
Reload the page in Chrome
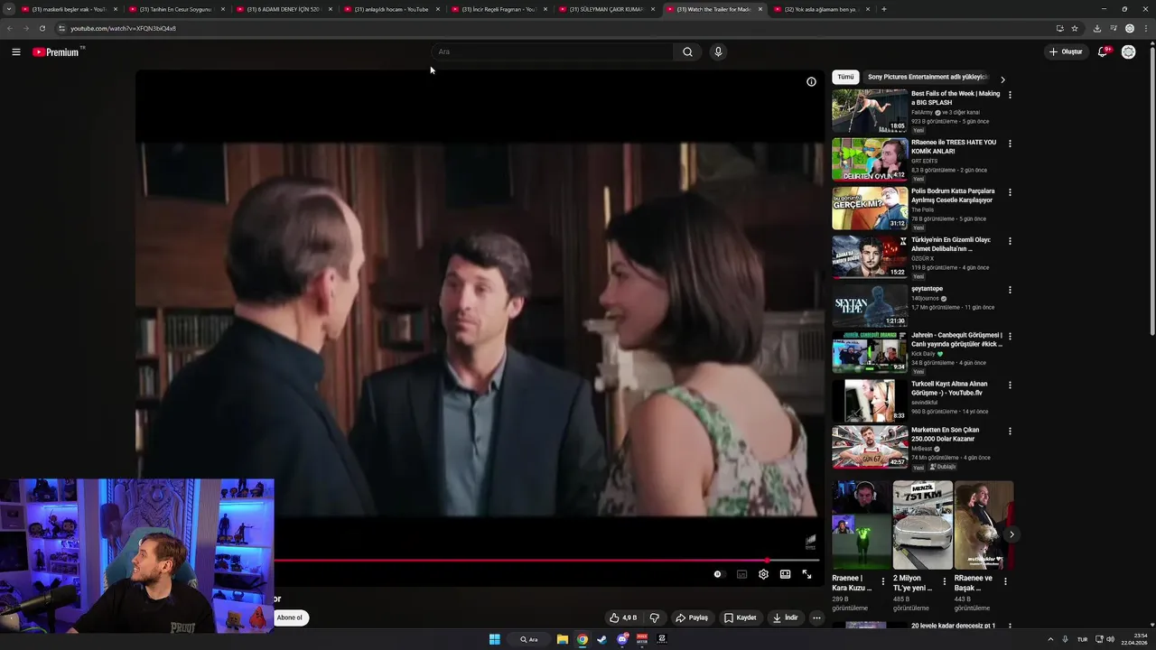tap(42, 28)
